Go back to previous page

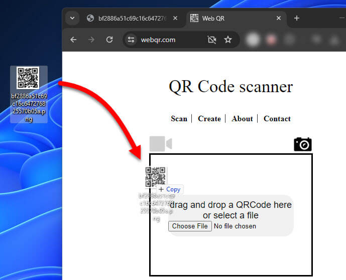tap(73, 40)
